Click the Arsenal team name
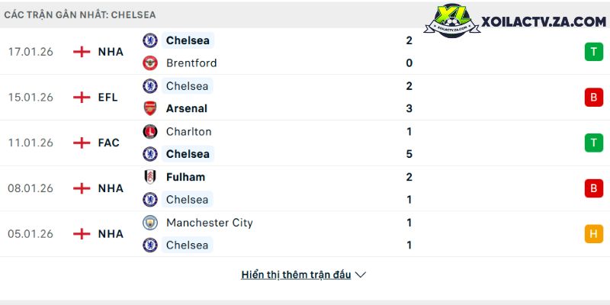610x305 pixels. coord(187,108)
